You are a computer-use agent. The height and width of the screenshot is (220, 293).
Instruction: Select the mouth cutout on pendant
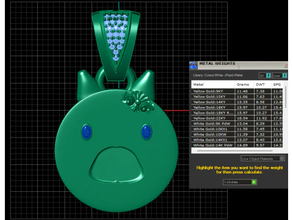(117, 164)
